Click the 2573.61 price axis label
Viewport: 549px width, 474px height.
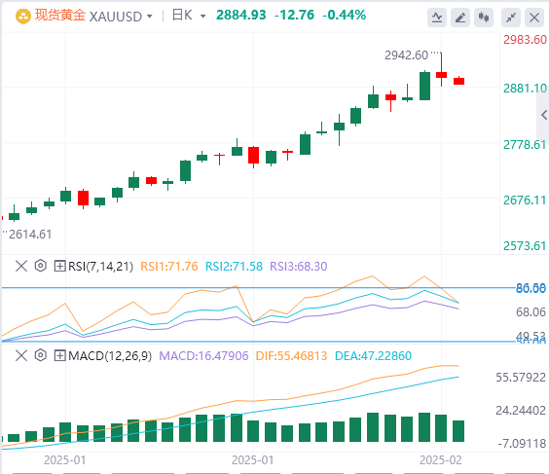(525, 246)
